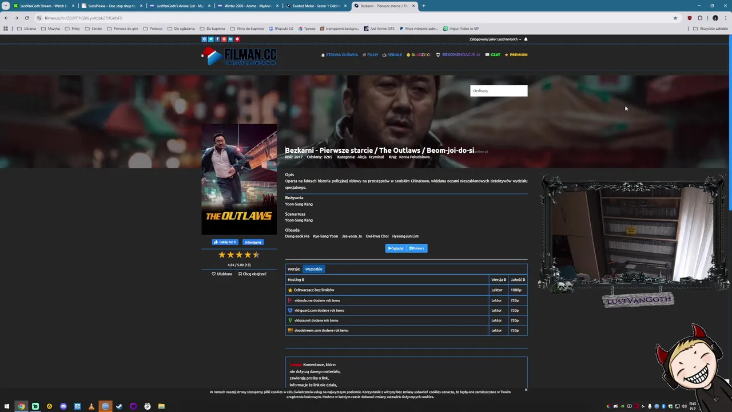This screenshot has height=412, width=732.
Task: Click the Twitter social icon
Action: [x=210, y=39]
